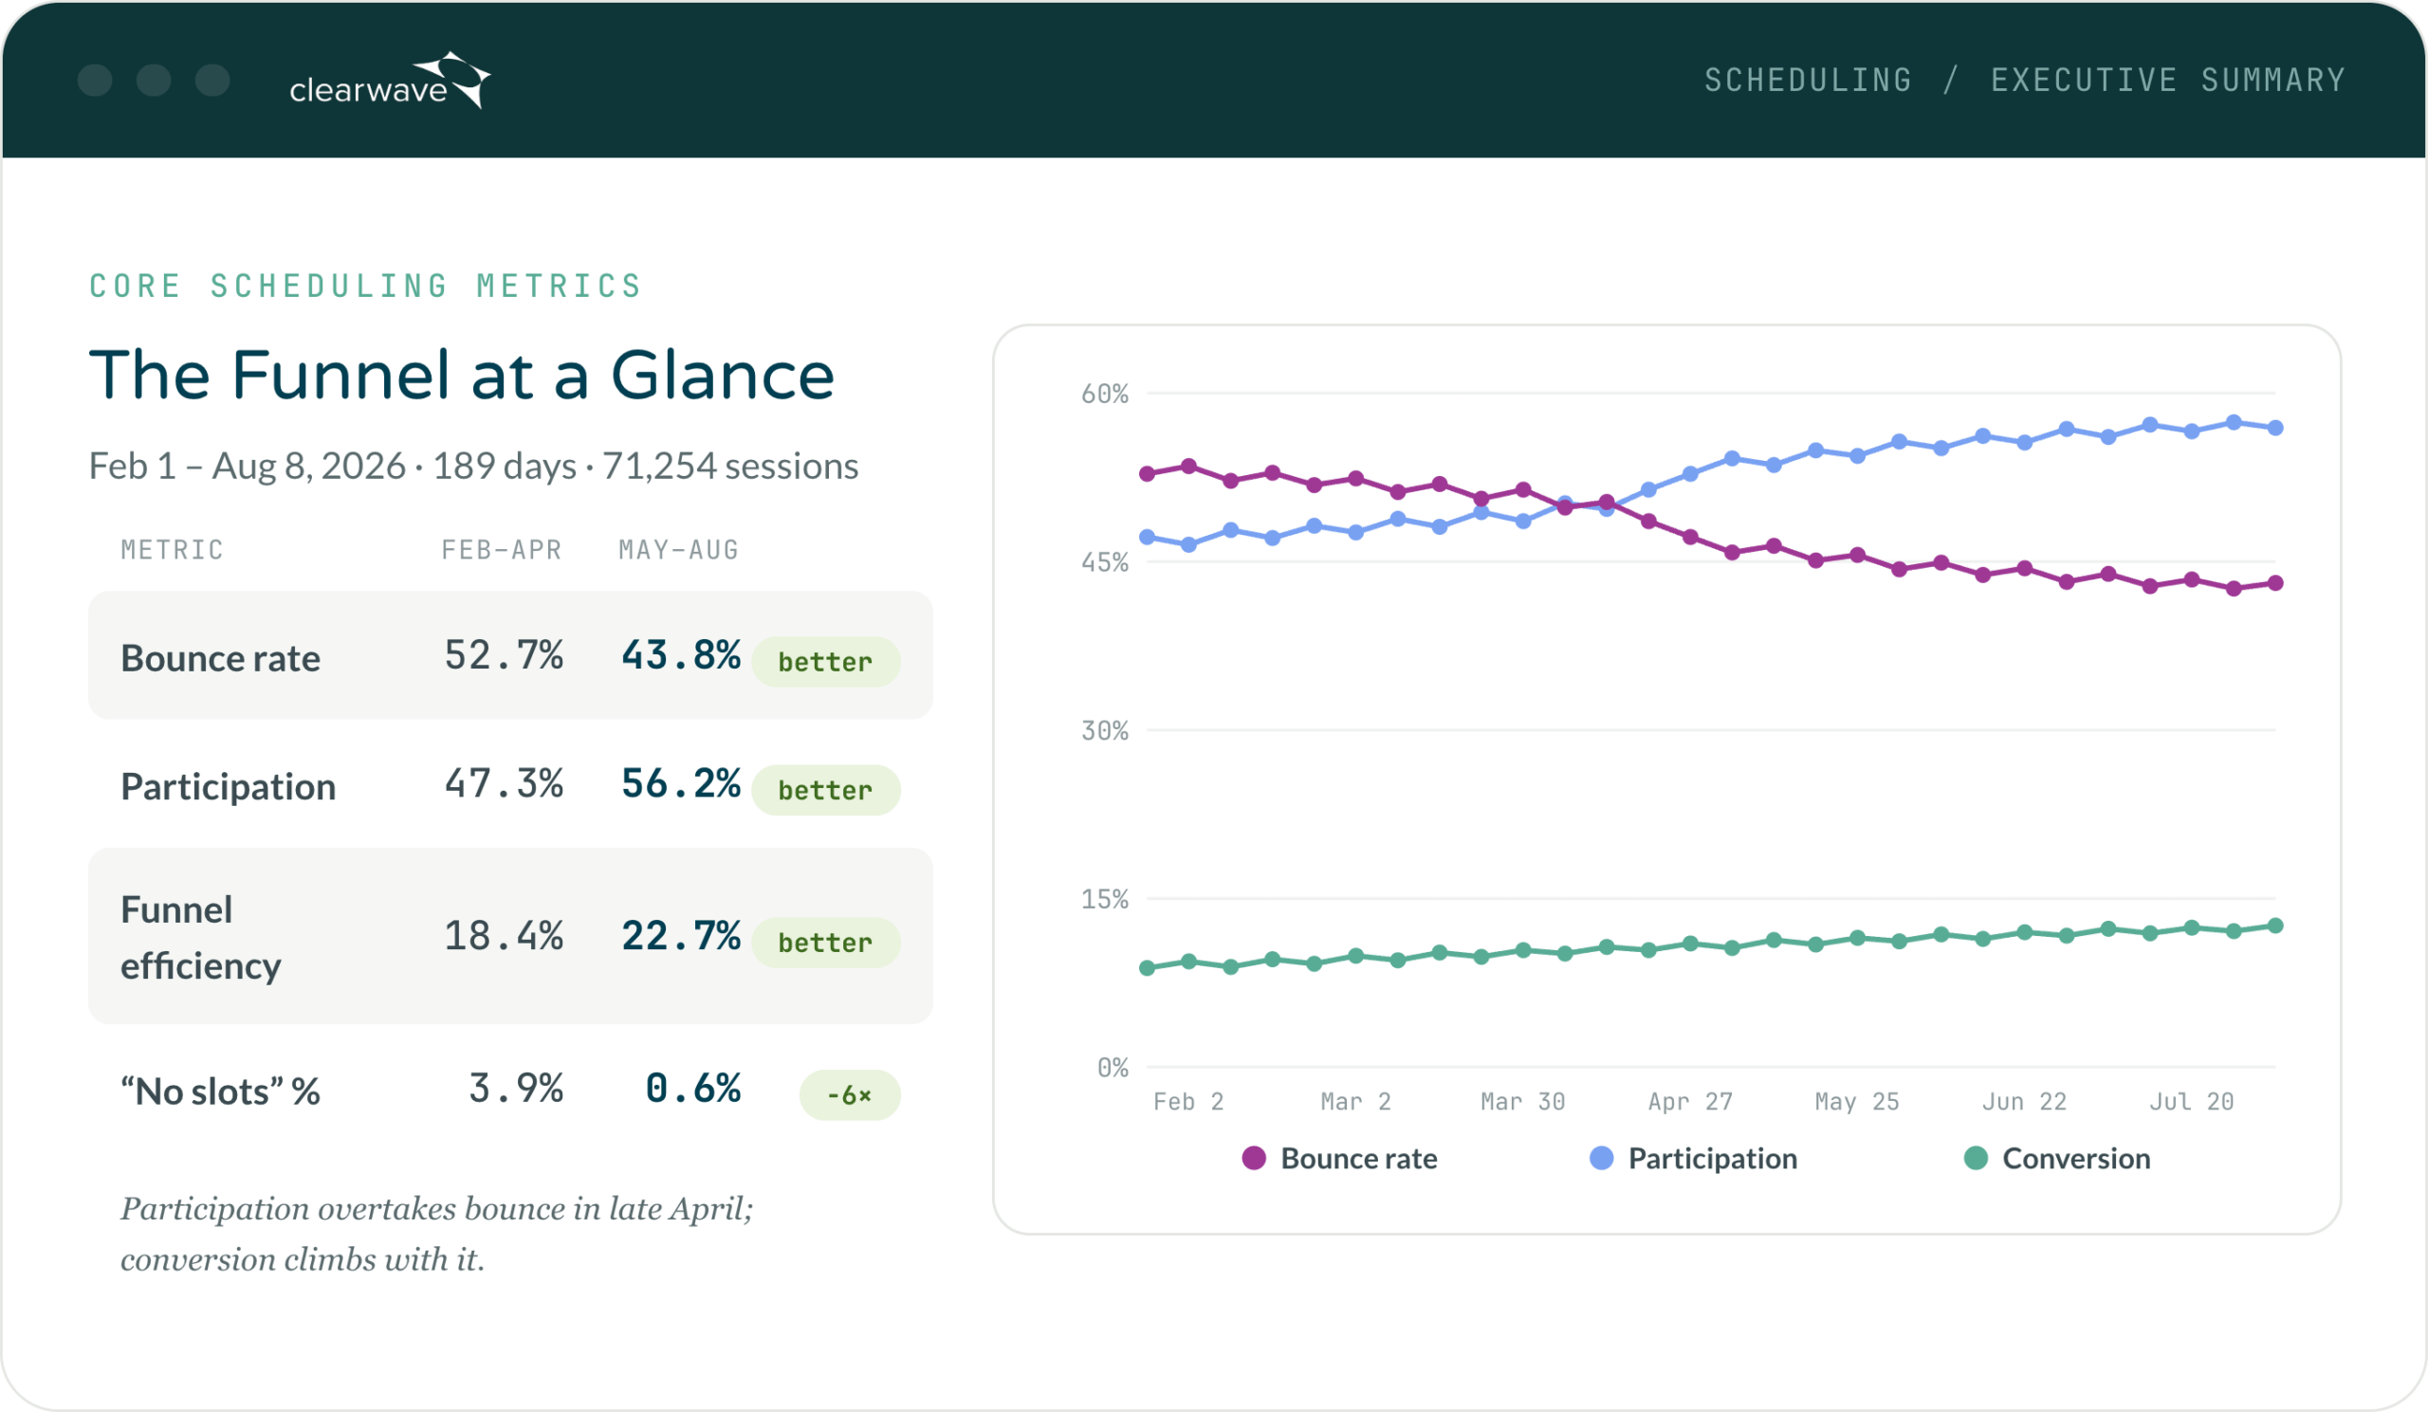Click the Feb 2 x-axis label
Screen dimensions: 2428x1412
tap(1189, 1101)
